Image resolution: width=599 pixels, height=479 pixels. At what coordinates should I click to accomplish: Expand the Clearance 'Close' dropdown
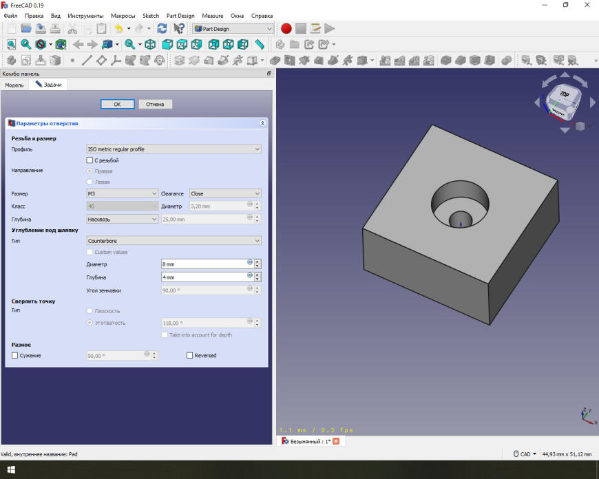224,193
